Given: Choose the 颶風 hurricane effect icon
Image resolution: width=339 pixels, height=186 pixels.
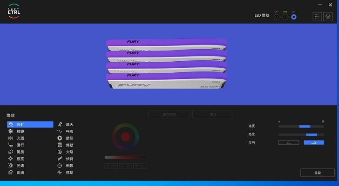Looking at the screenshot, I should click(x=10, y=152).
